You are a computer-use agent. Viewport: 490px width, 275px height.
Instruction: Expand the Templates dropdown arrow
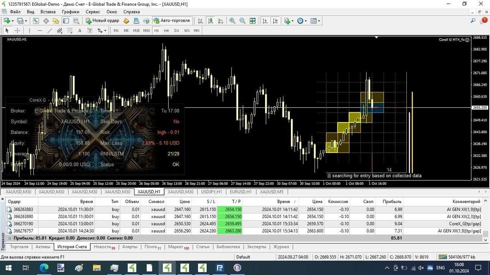pos(319,21)
